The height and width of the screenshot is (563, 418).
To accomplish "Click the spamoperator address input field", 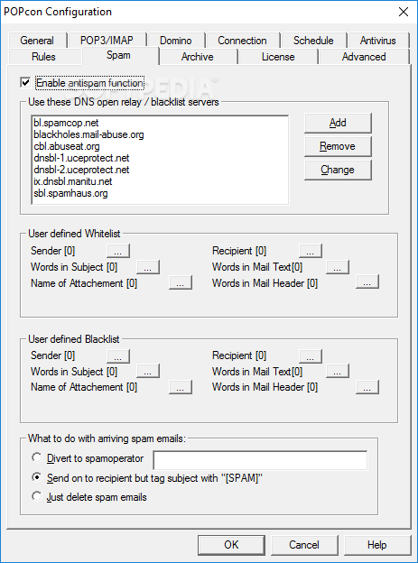I will pos(260,460).
